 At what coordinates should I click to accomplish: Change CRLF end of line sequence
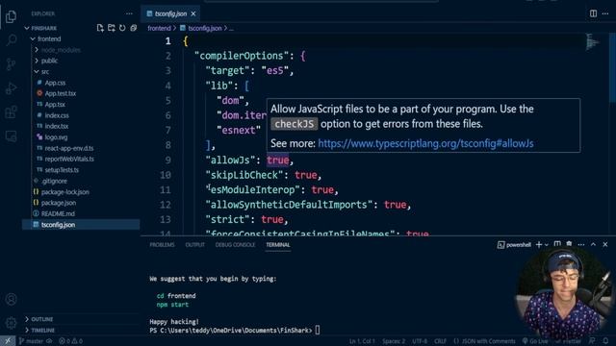440,341
